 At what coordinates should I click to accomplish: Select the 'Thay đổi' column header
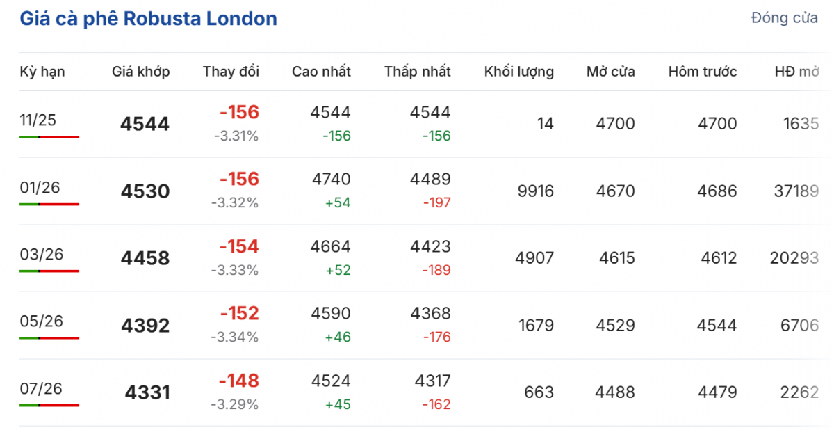(x=231, y=71)
